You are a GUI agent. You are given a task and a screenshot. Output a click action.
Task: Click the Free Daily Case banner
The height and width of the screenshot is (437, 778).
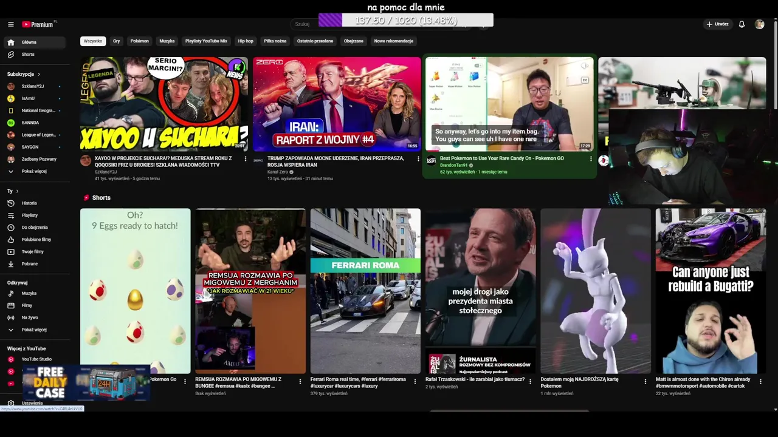86,382
